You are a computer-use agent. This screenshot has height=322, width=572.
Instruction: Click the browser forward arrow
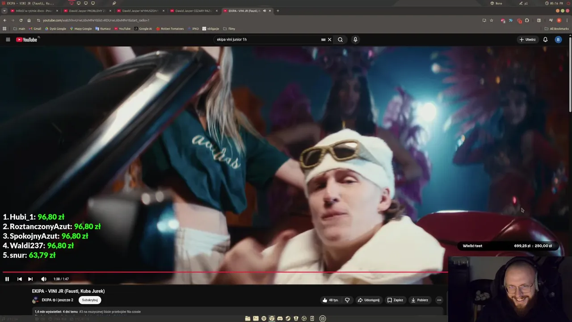13,20
